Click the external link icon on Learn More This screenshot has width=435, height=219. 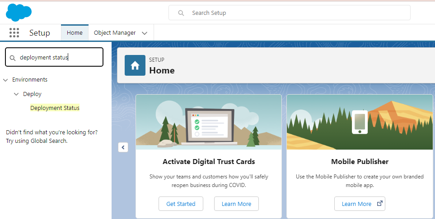(x=380, y=204)
